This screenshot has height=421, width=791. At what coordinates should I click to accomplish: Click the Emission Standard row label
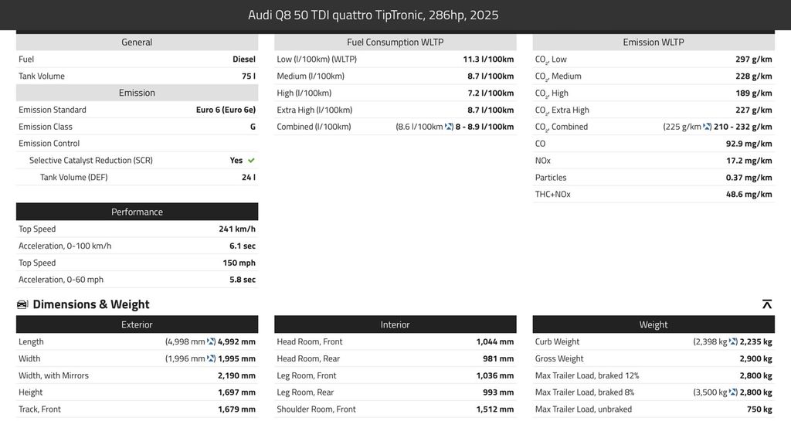click(x=53, y=110)
